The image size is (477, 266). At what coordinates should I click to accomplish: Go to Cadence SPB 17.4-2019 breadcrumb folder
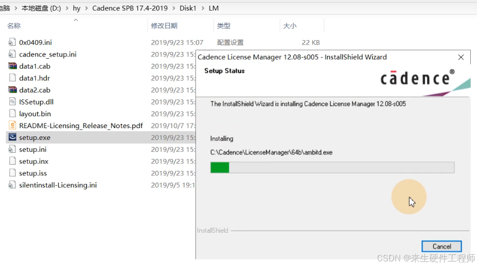(x=130, y=8)
